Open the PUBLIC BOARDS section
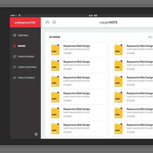Viewport: 153px width, 153px height. [x=26, y=78]
